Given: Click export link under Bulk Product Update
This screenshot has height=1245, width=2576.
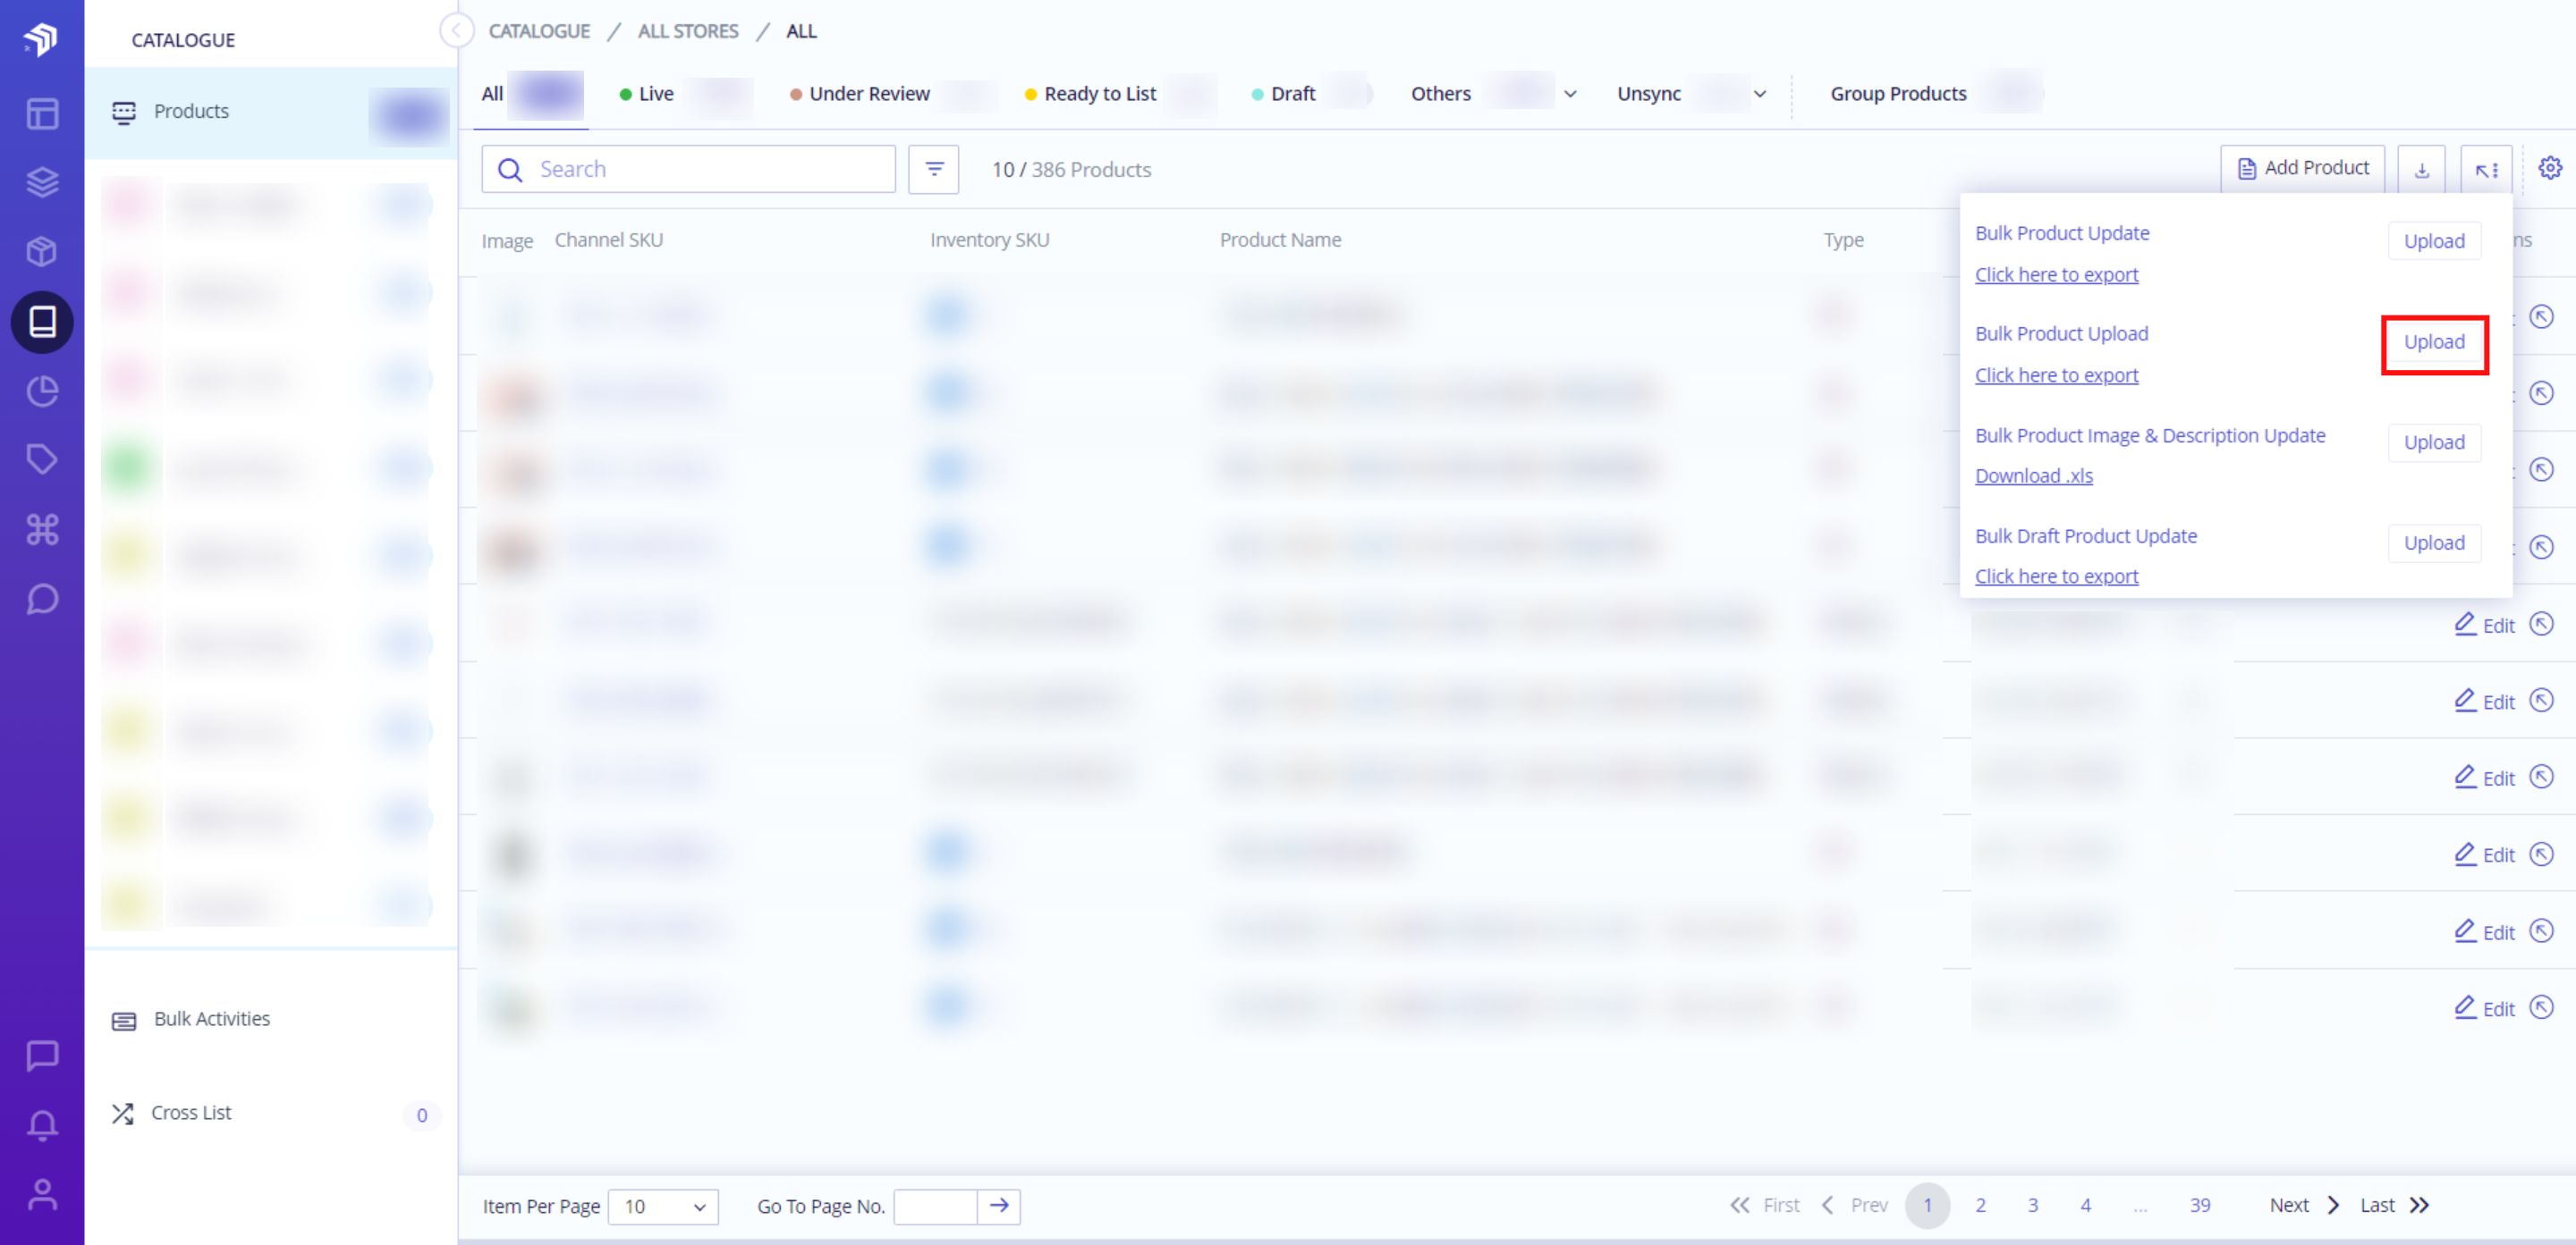Looking at the screenshot, I should click(x=2056, y=274).
